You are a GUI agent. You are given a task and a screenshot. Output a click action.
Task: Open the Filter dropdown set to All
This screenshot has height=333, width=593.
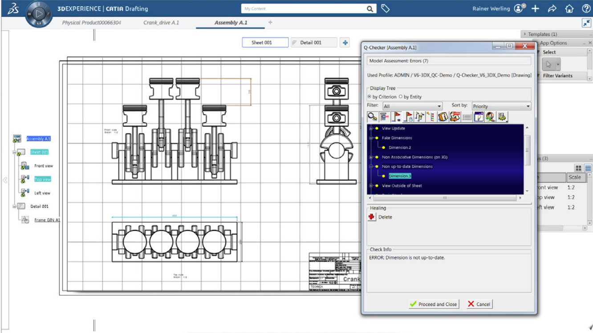click(x=412, y=106)
